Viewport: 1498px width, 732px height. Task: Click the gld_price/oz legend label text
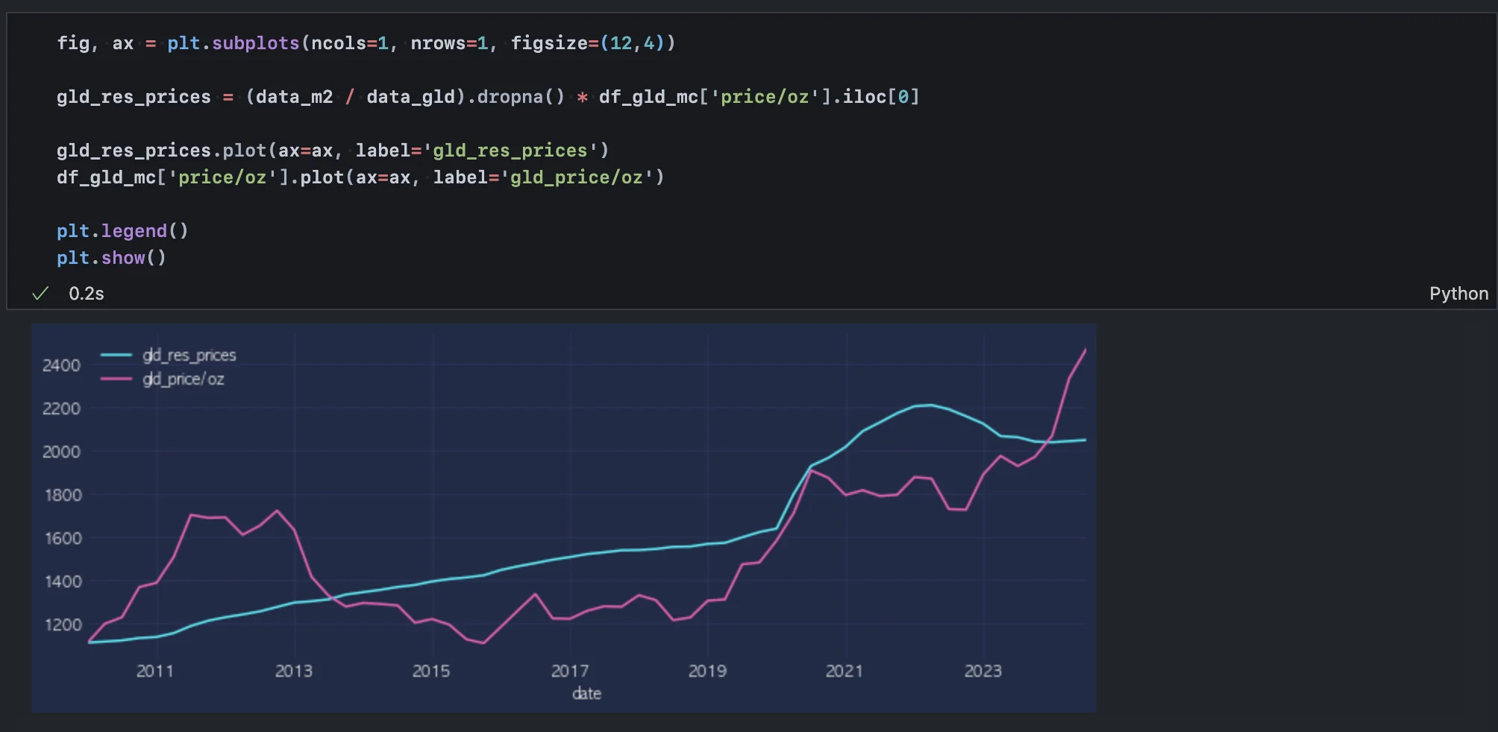point(184,379)
